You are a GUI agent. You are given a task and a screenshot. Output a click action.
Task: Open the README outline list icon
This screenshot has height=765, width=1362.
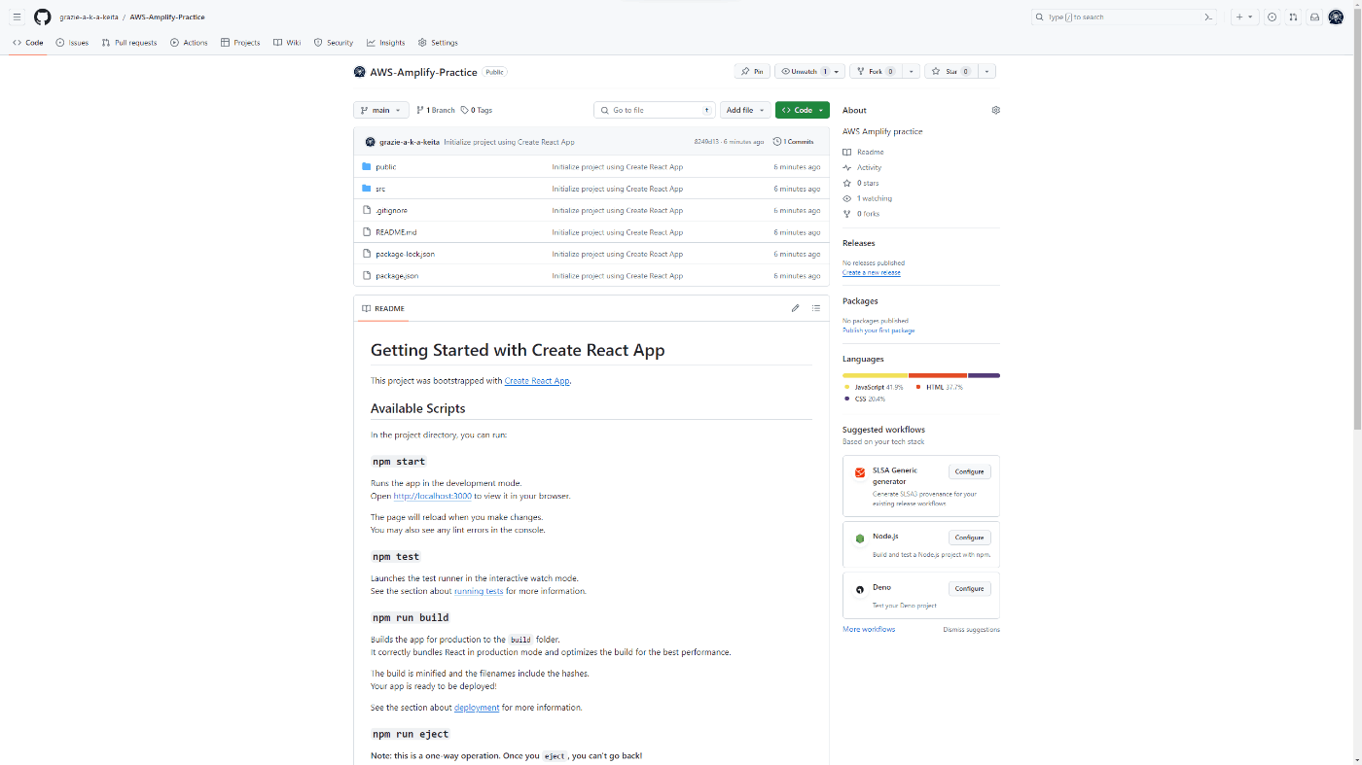pos(816,308)
